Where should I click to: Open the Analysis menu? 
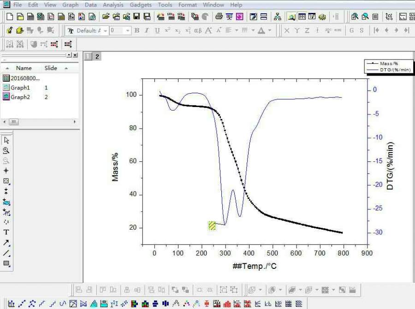pyautogui.click(x=113, y=5)
